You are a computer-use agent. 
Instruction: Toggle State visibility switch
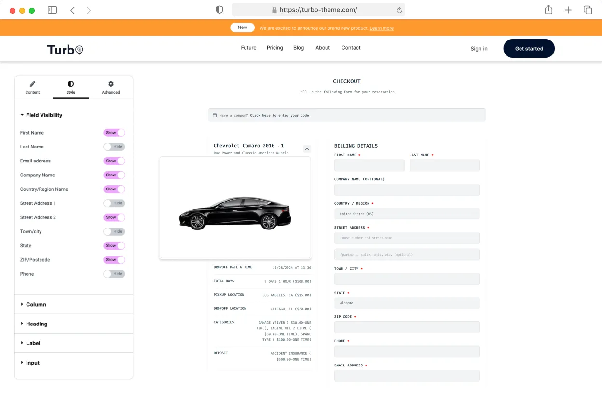pos(114,246)
